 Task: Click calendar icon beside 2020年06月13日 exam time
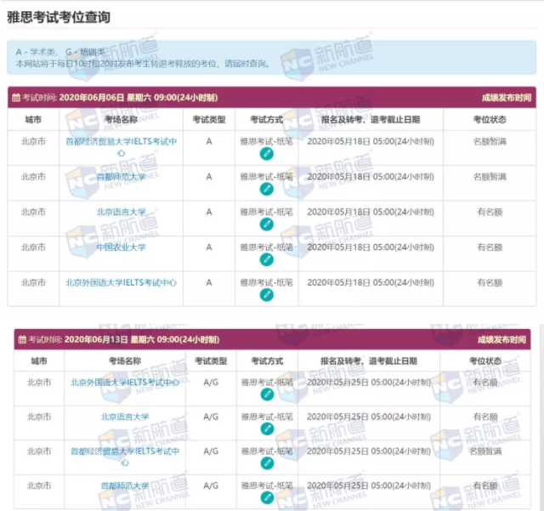click(22, 339)
